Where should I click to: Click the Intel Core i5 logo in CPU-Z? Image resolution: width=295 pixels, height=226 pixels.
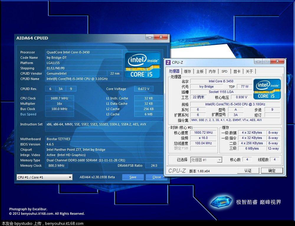click(267, 89)
